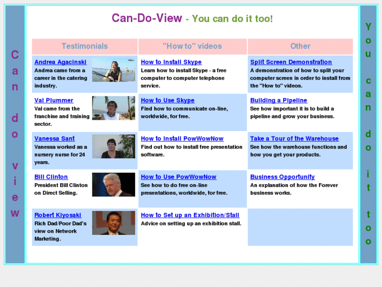Open How to Set up an Exhibition/Stall link

pos(190,215)
